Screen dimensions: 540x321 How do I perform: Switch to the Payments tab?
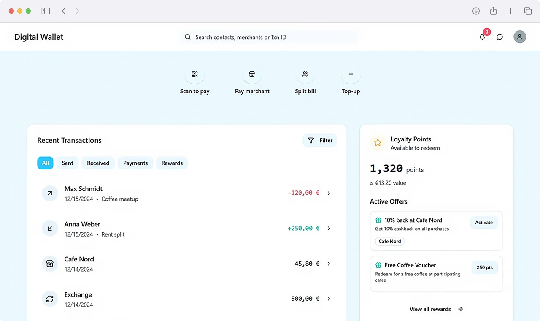pos(135,163)
